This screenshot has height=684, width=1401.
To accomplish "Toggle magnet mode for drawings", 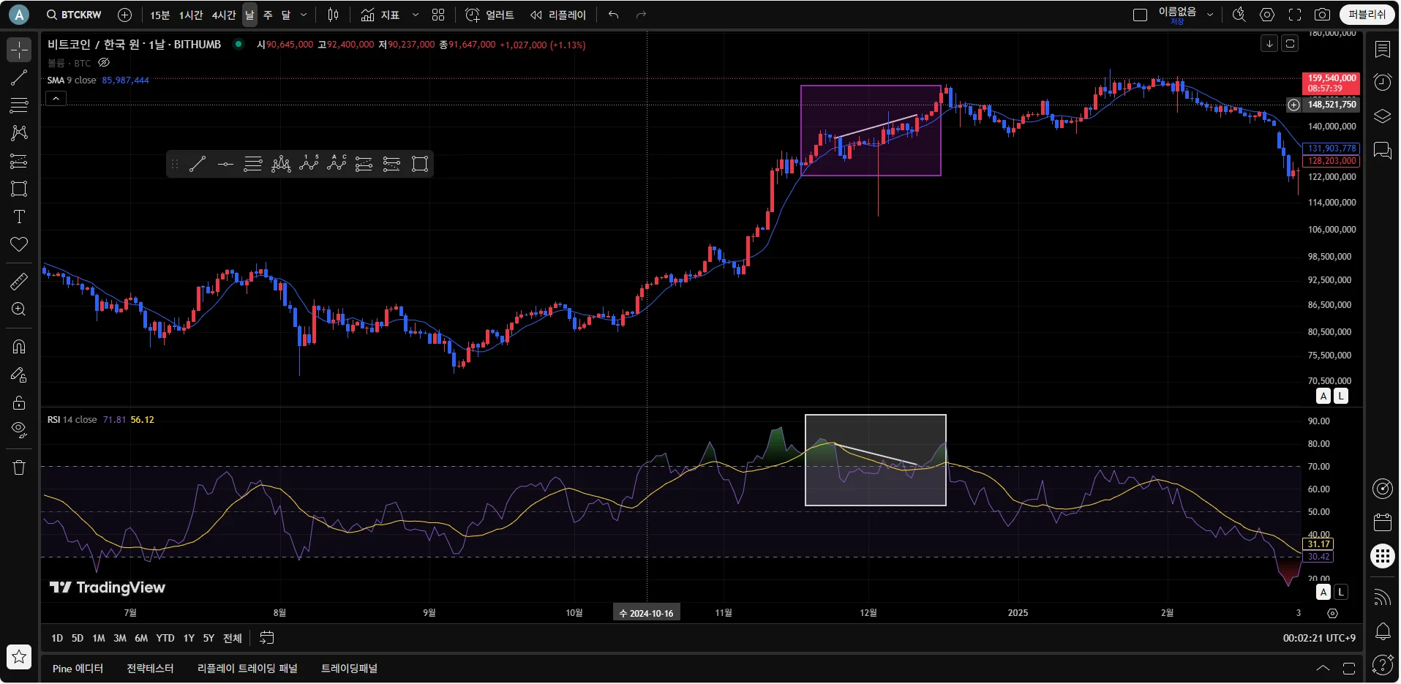I will pyautogui.click(x=19, y=347).
